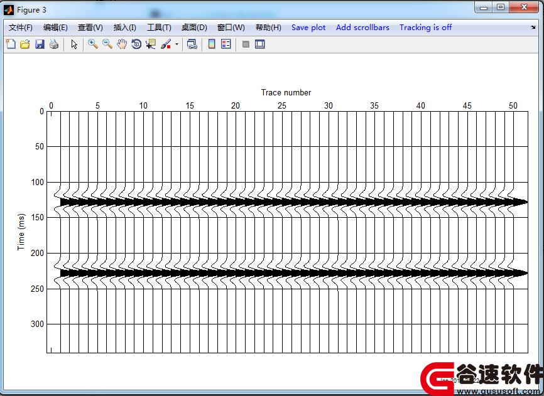This screenshot has width=544, height=396.
Task: Click the New Figure icon
Action: click(11, 44)
